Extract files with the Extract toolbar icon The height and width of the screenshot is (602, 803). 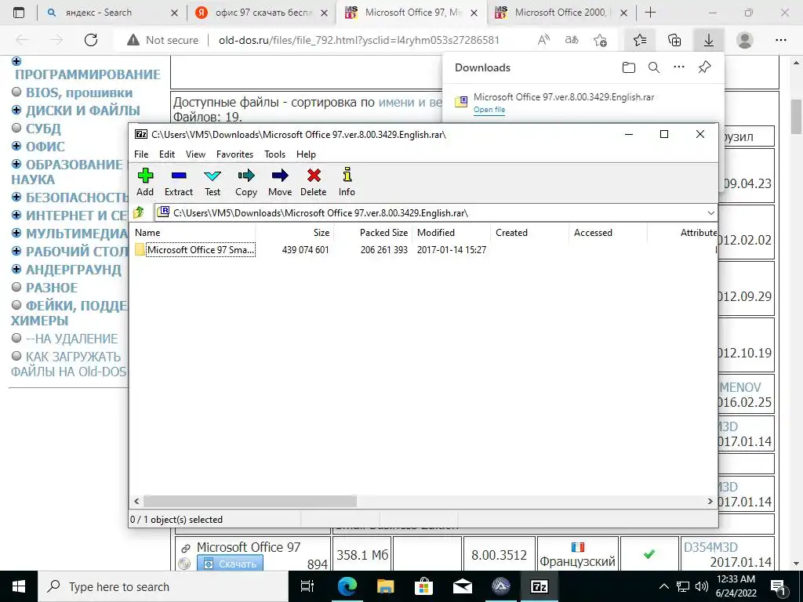(x=179, y=182)
